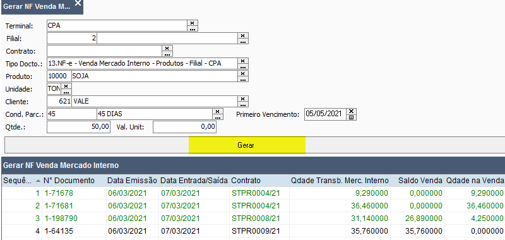The width and height of the screenshot is (505, 240).
Task: Select document row 1-198790
Action: [x=252, y=218]
